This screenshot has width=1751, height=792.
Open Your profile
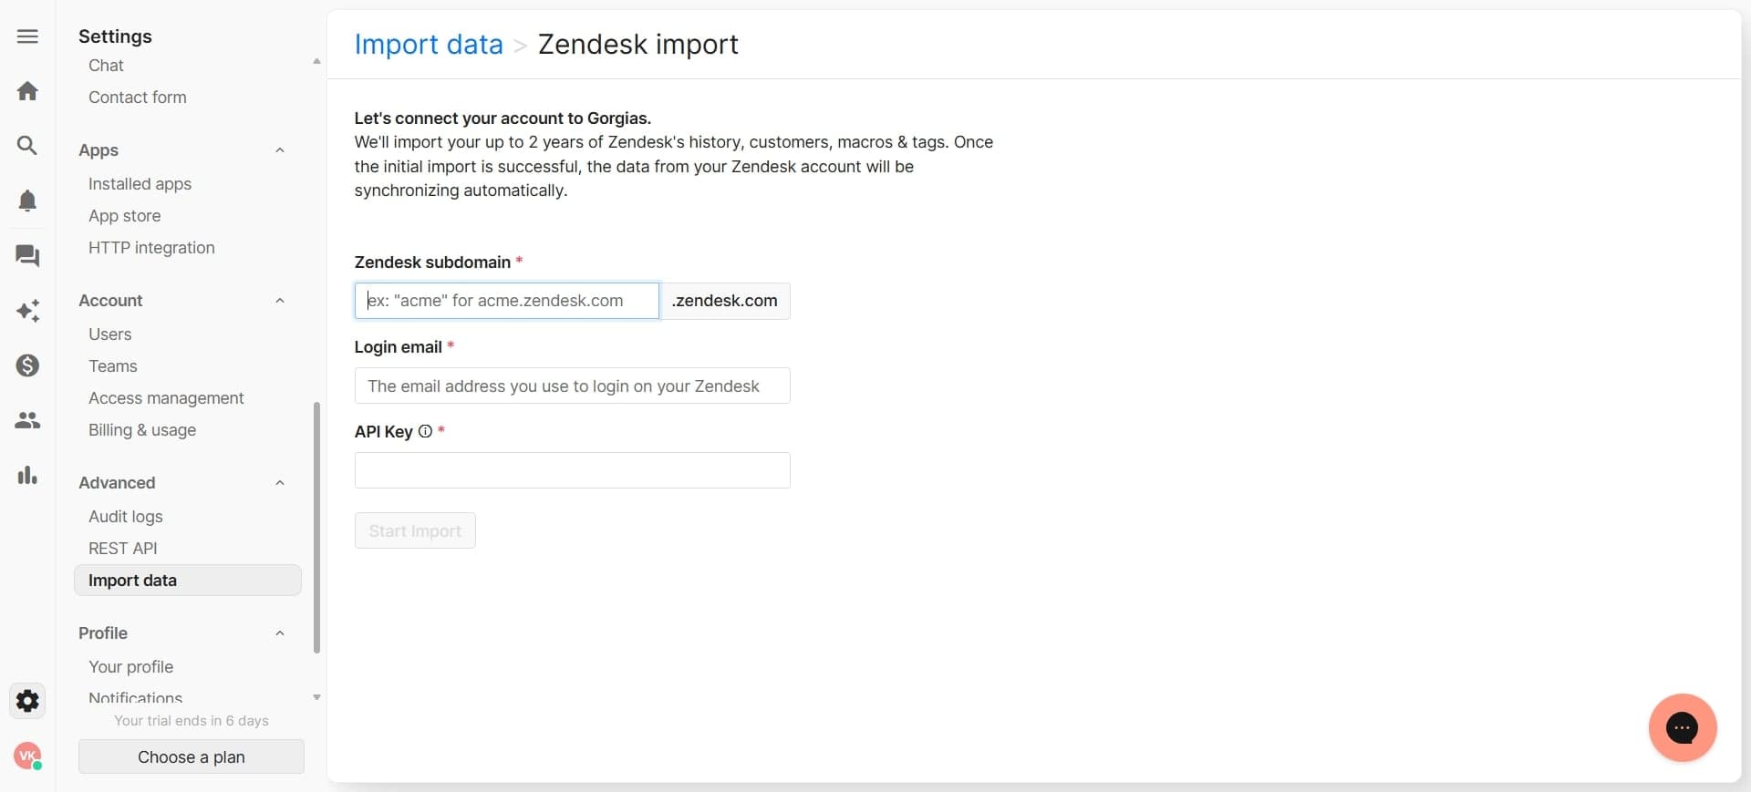131,667
